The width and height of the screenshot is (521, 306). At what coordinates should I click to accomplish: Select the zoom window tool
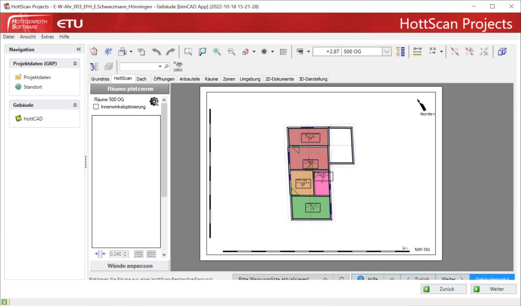[188, 52]
